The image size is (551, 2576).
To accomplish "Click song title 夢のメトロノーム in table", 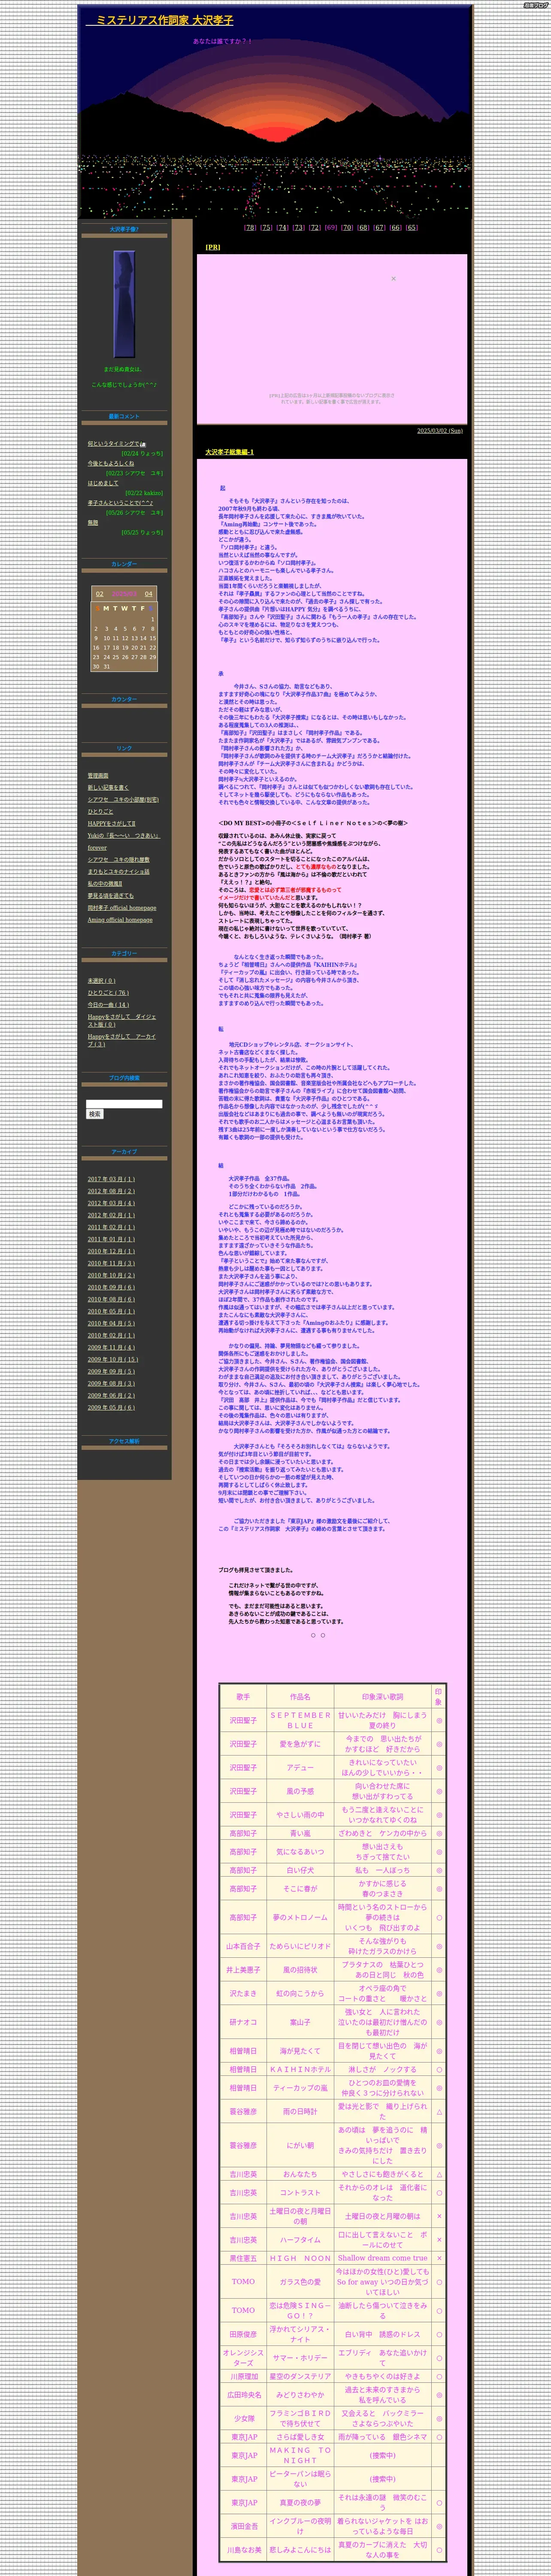I will pos(300,1917).
